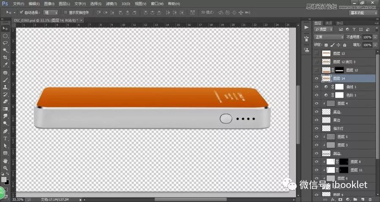
Task: Filter layers by pixel layer icon
Action: [x=341, y=29]
